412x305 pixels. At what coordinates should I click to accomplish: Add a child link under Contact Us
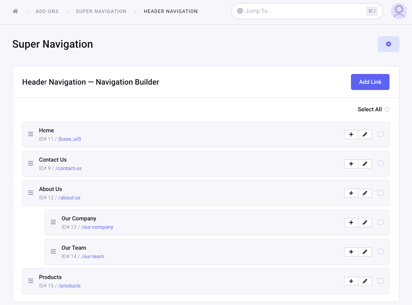[x=351, y=164]
